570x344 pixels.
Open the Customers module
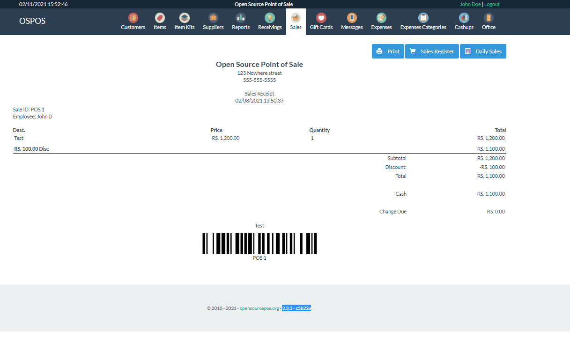click(x=133, y=20)
